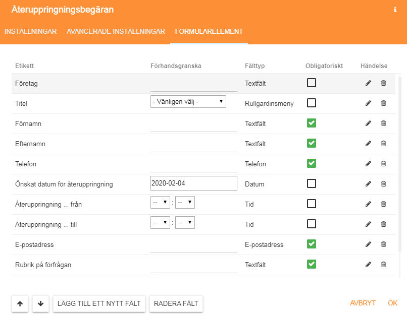Switch to the Inställningar tab
The image size is (407, 315).
coord(31,31)
